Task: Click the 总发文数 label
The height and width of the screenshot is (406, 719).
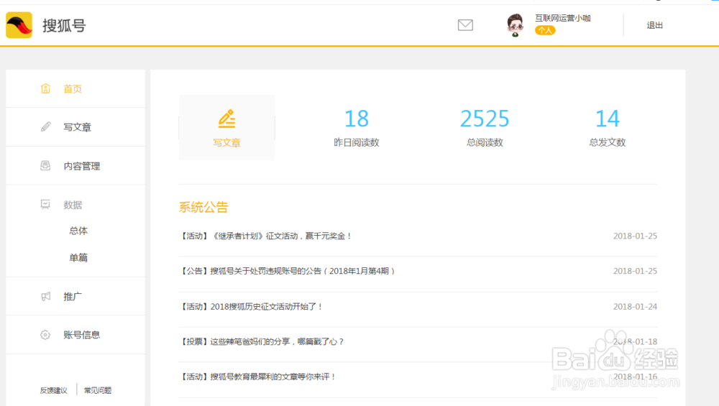Action: pyautogui.click(x=607, y=142)
